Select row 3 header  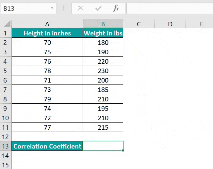(6, 52)
